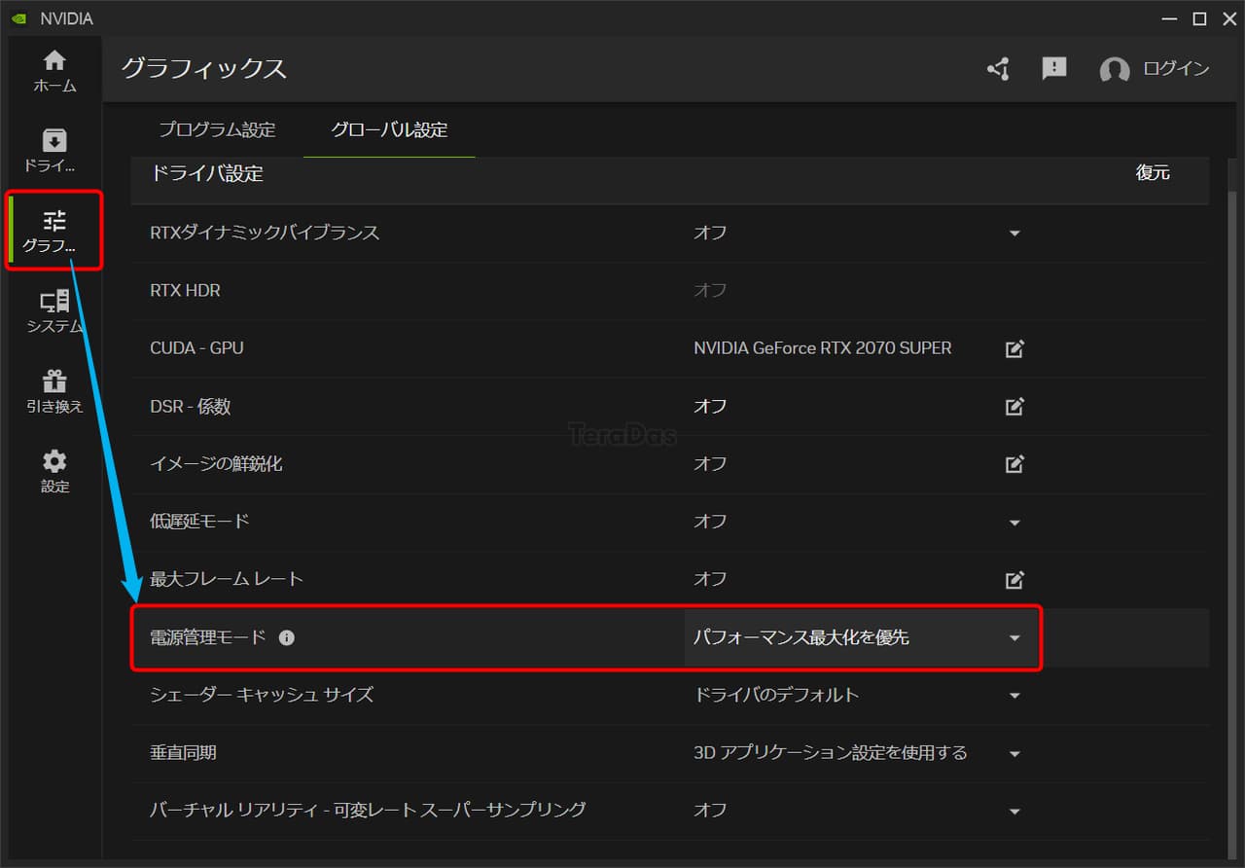Open the システム sidebar section
The width and height of the screenshot is (1245, 868).
tap(54, 311)
